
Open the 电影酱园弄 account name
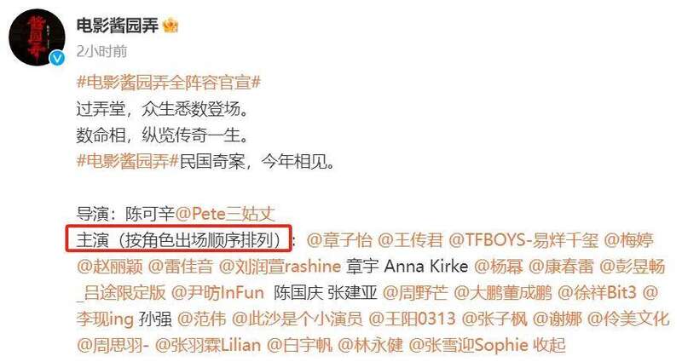(118, 26)
